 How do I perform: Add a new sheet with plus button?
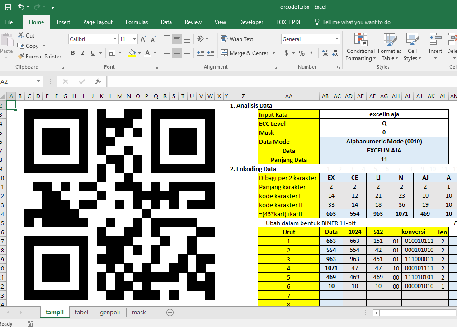tap(170, 313)
